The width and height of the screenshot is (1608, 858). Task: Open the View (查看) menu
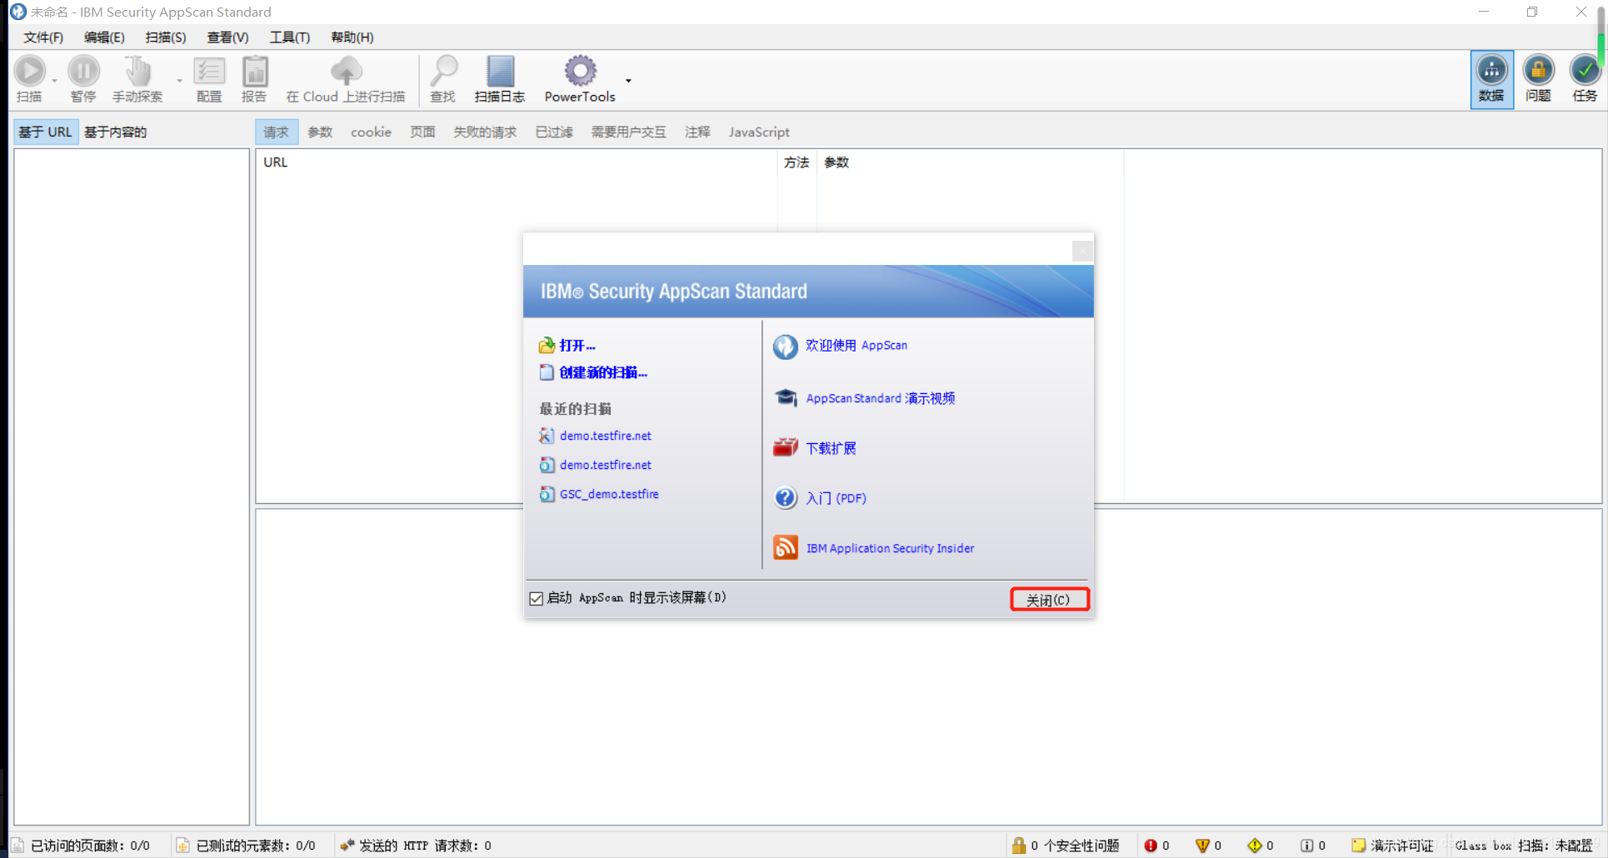[227, 37]
